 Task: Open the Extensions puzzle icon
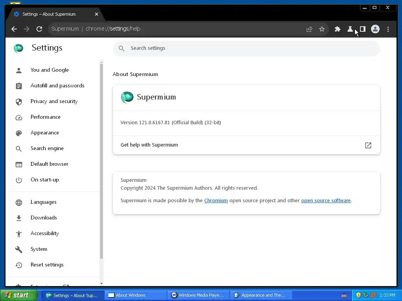coord(337,29)
